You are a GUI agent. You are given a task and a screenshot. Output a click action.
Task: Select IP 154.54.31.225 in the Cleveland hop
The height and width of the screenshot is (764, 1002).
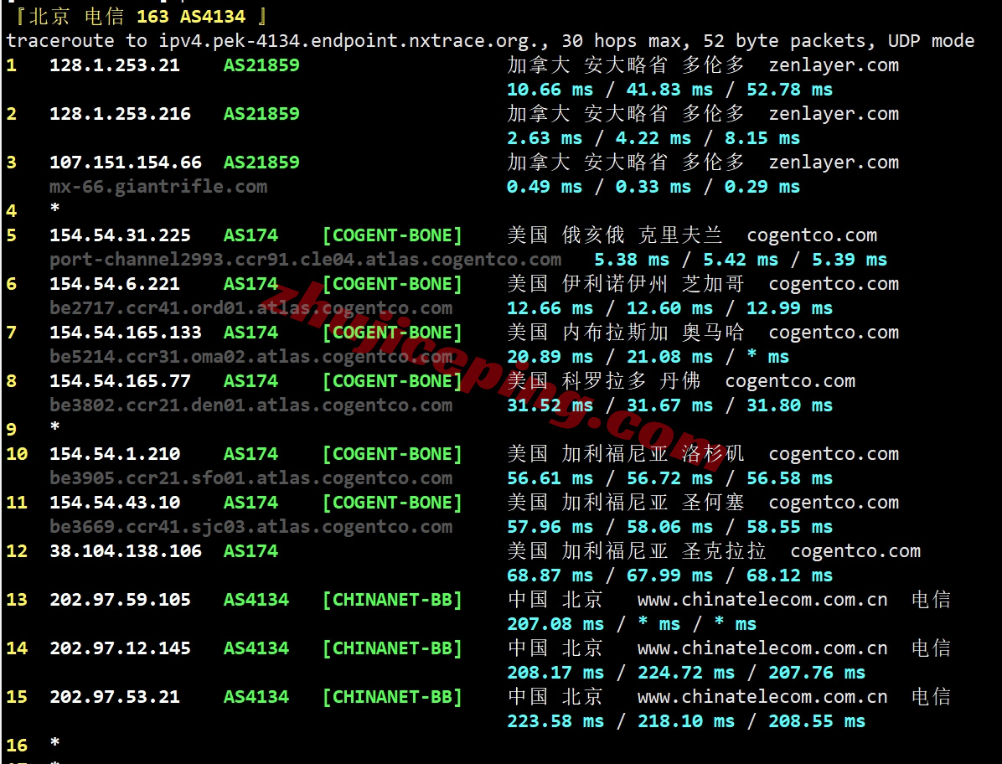(x=119, y=235)
